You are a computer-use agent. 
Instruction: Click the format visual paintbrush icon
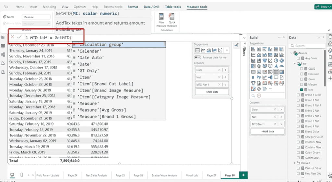(x=236, y=45)
